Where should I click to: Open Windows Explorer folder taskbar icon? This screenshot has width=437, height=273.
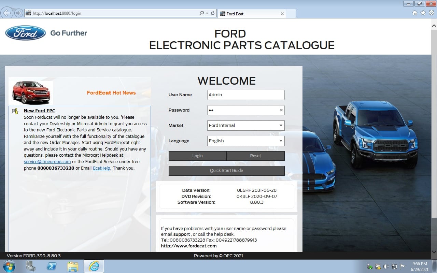coord(73,266)
